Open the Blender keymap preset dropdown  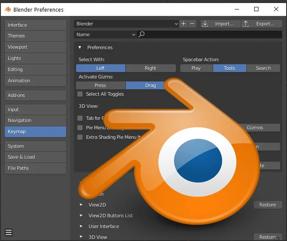tap(127, 24)
